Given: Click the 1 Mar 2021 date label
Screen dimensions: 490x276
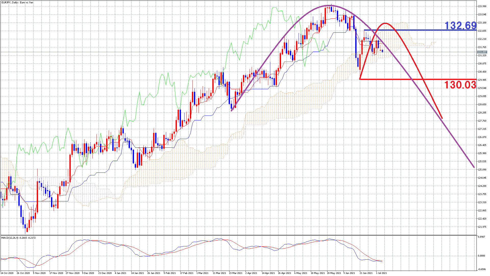Looking at the screenshot, I should (202, 273).
